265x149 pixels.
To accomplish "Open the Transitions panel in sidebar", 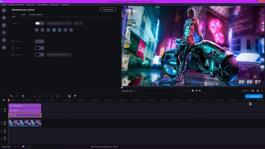I will [x=4, y=25].
